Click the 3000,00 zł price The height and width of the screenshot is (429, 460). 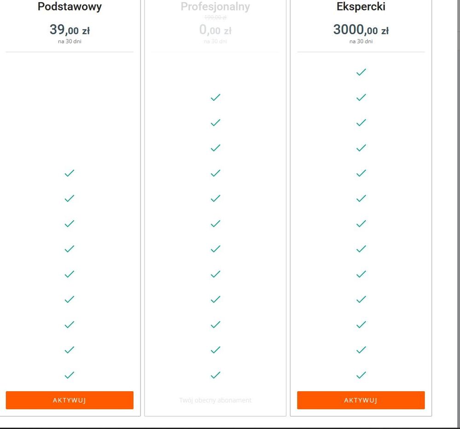(361, 29)
